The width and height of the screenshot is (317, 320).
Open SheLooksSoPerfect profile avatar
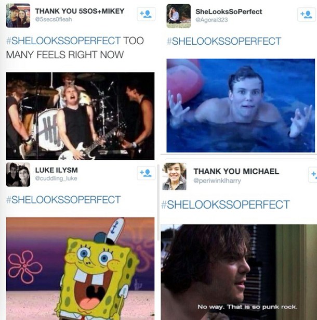pos(179,16)
